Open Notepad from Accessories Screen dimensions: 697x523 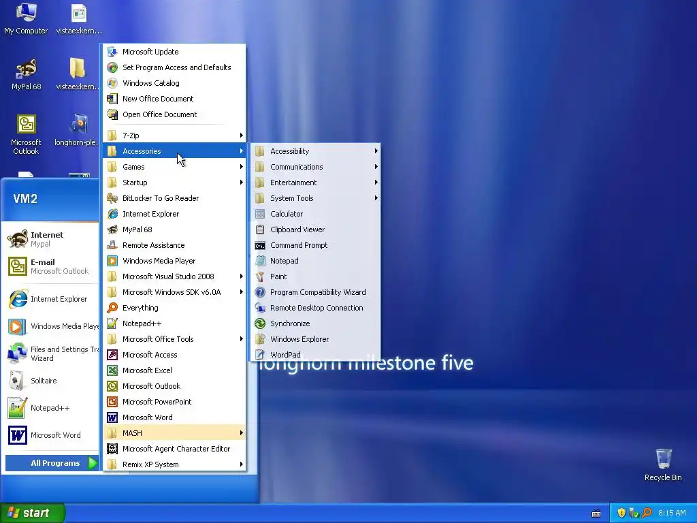[316, 261]
